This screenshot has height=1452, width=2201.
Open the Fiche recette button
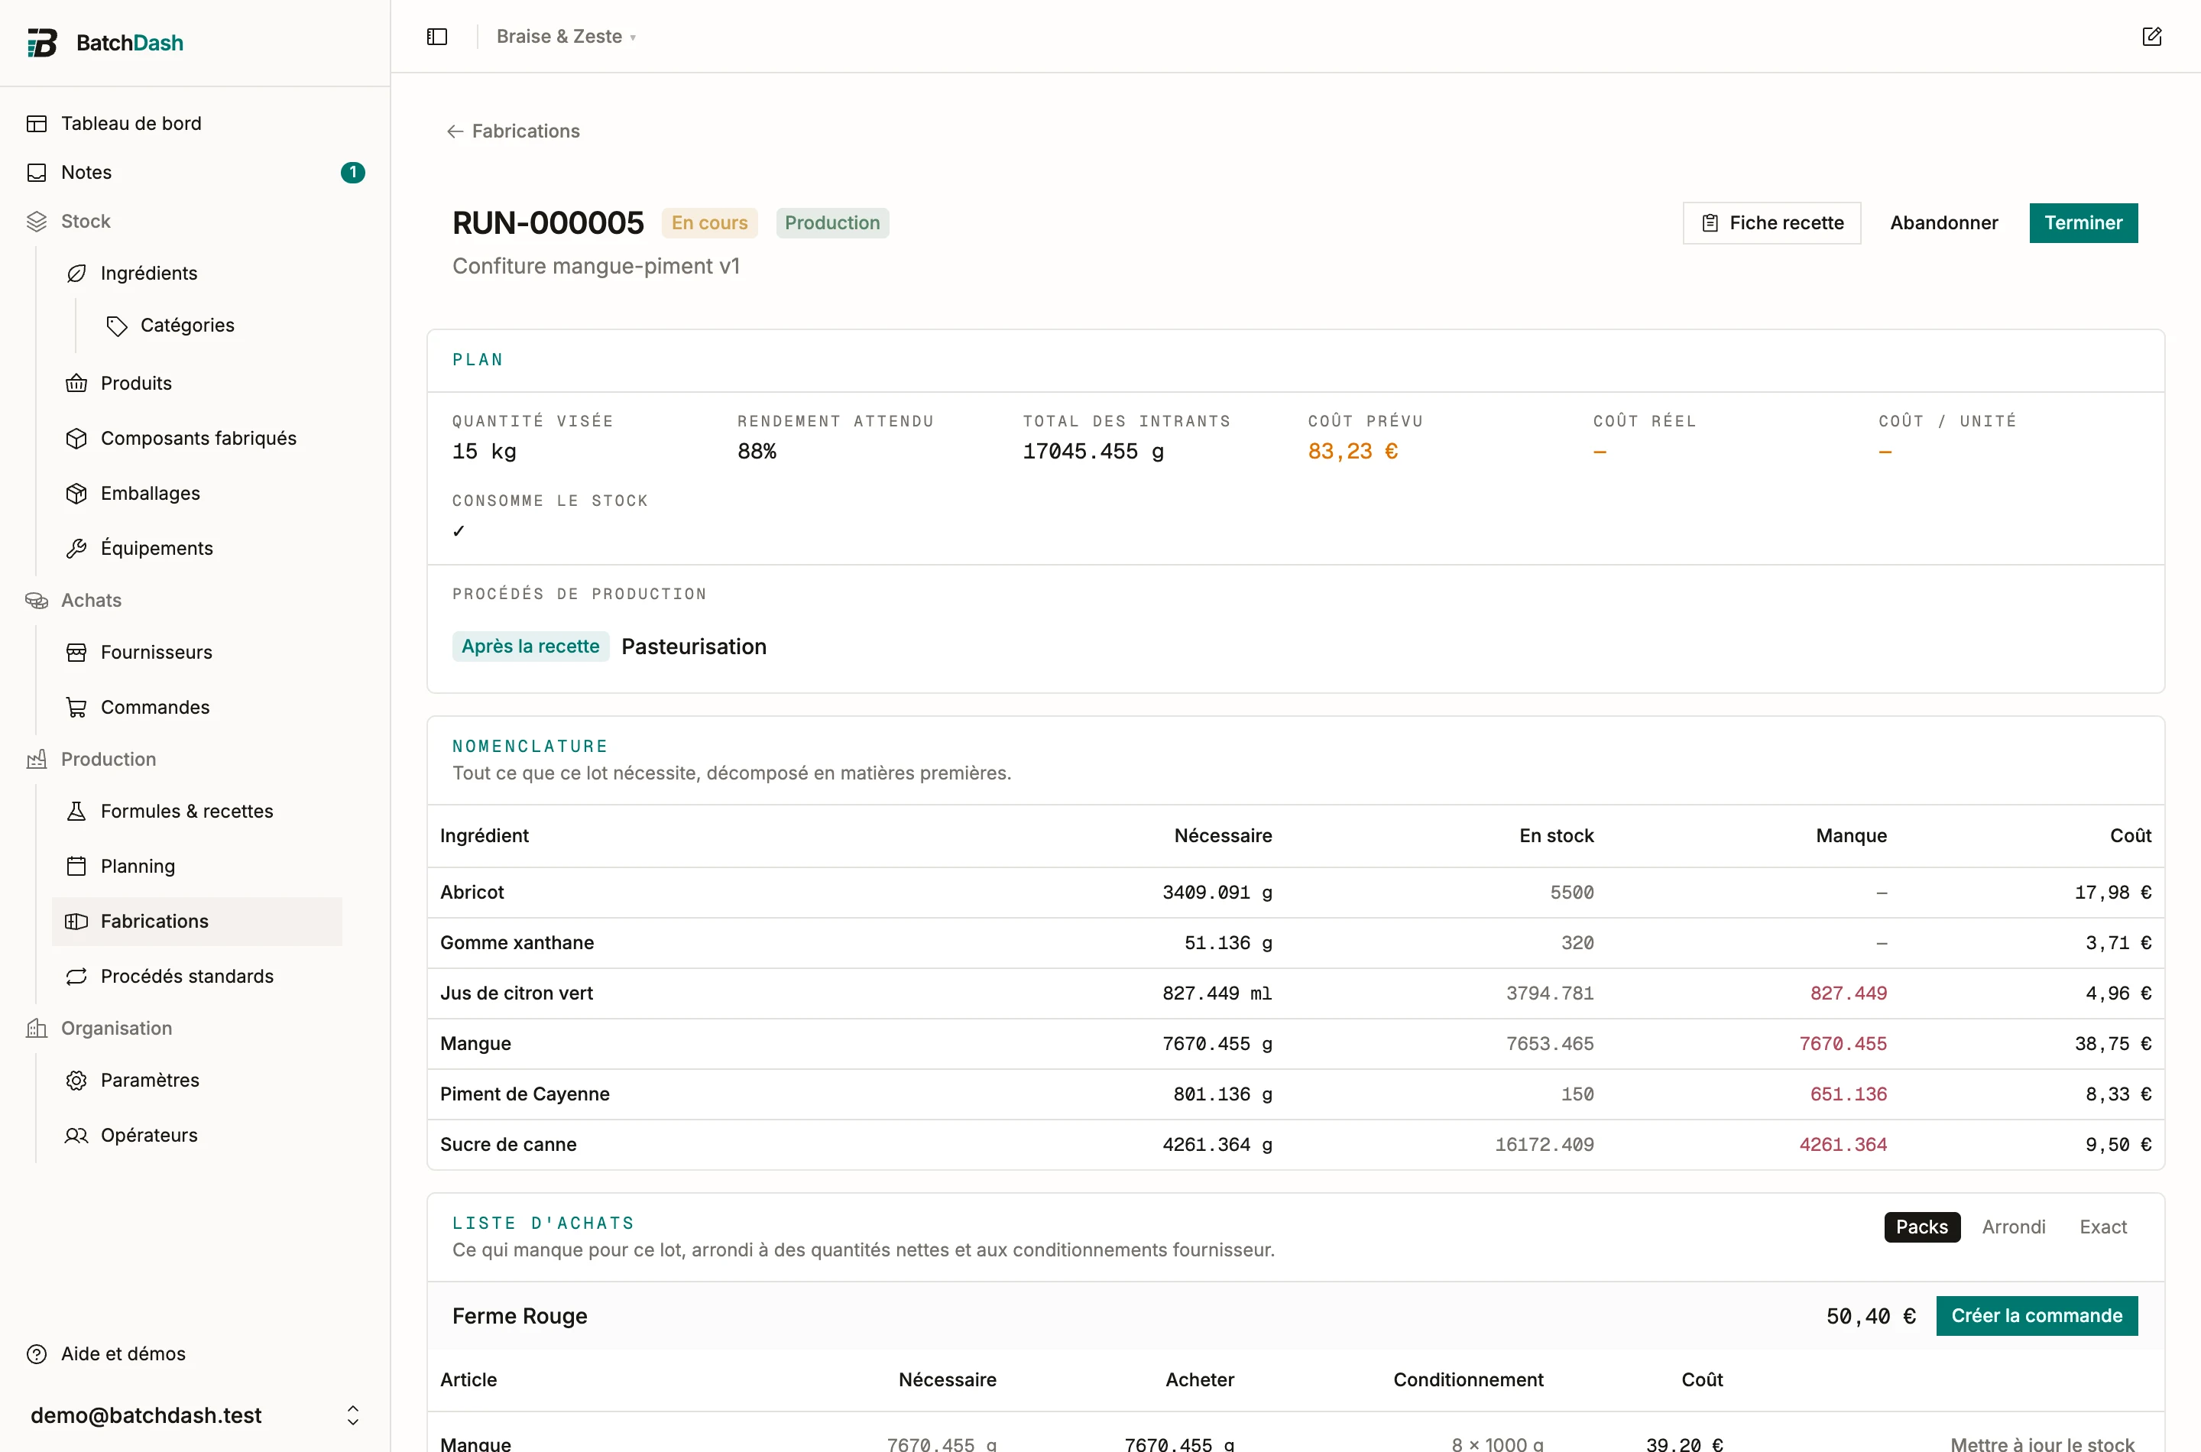(x=1771, y=223)
